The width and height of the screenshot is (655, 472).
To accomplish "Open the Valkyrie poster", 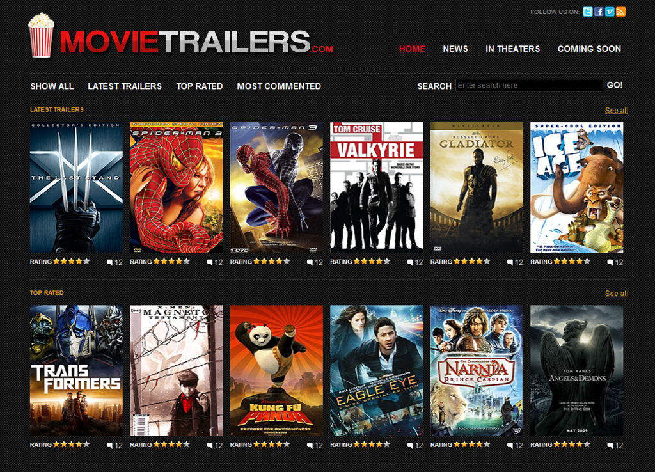I will point(376,187).
